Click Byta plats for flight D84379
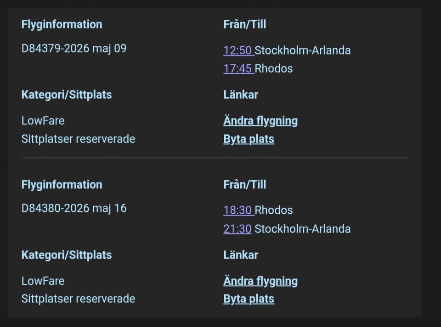Image resolution: width=441 pixels, height=327 pixels. point(249,139)
